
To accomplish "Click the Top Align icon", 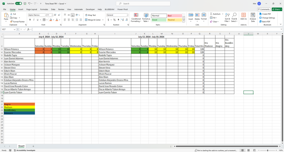I will pyautogui.click(x=65, y=15).
